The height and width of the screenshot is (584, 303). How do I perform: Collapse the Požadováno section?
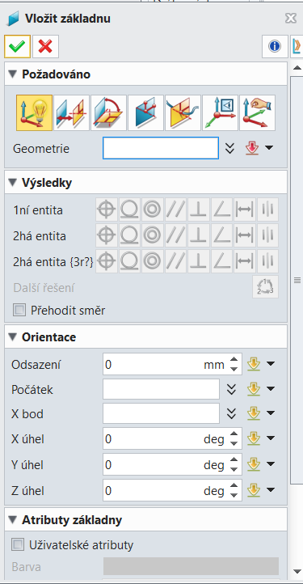(13, 74)
